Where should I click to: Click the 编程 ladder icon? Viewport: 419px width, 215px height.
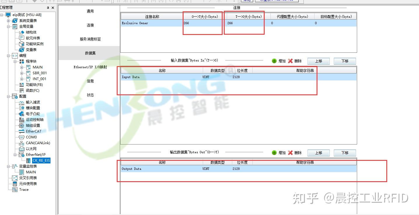pos(15,56)
